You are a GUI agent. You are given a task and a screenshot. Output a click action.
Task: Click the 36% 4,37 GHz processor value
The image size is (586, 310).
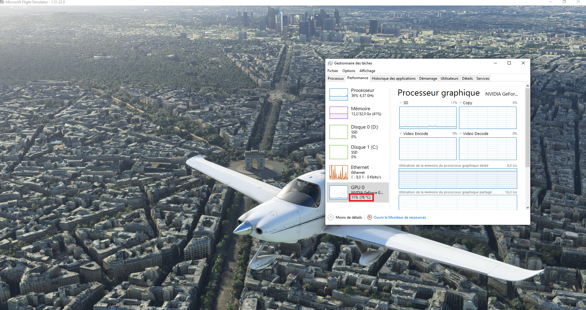[x=362, y=96]
